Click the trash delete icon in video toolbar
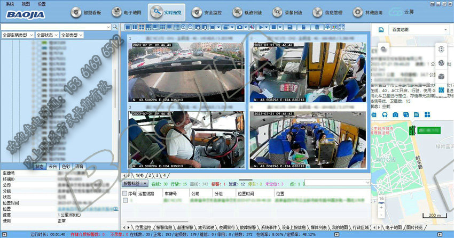The width and height of the screenshot is (454, 238). (317, 27)
